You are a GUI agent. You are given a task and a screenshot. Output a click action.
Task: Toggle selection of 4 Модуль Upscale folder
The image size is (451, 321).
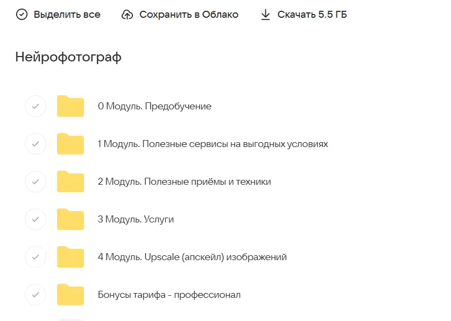click(36, 257)
